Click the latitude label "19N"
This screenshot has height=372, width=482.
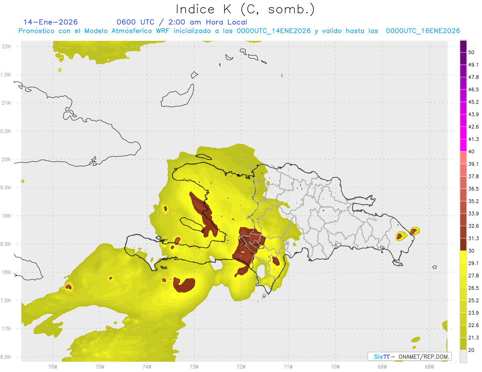tap(6, 216)
